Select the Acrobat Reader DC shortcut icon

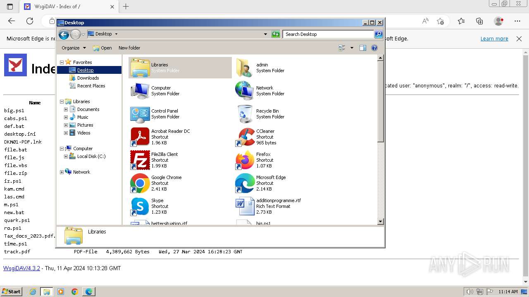140,137
